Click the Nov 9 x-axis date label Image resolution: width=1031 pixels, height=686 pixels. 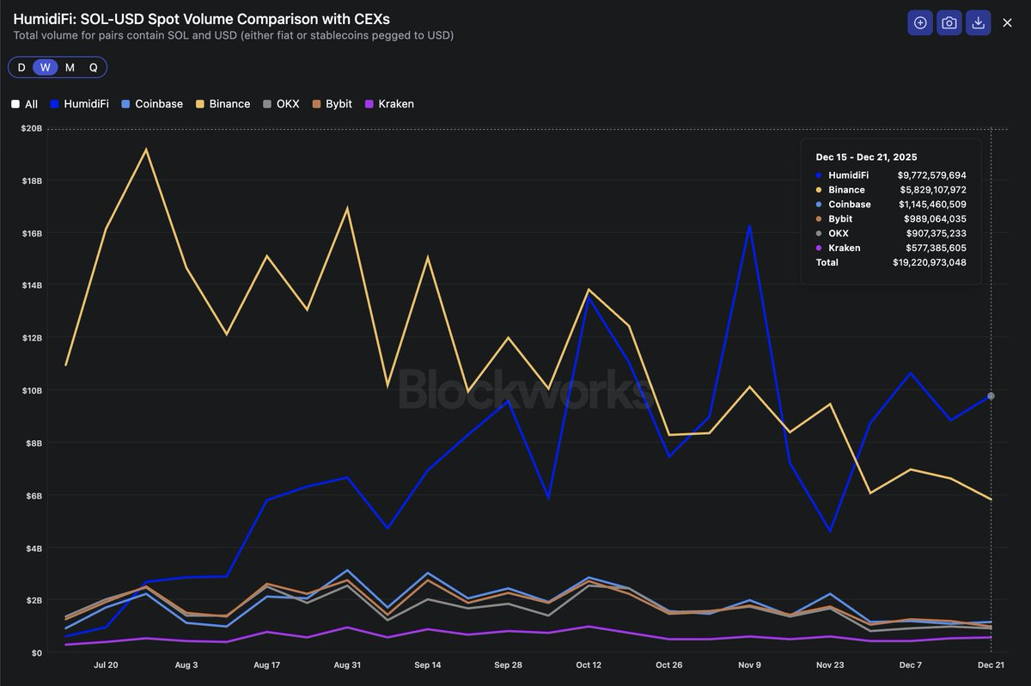tap(749, 665)
